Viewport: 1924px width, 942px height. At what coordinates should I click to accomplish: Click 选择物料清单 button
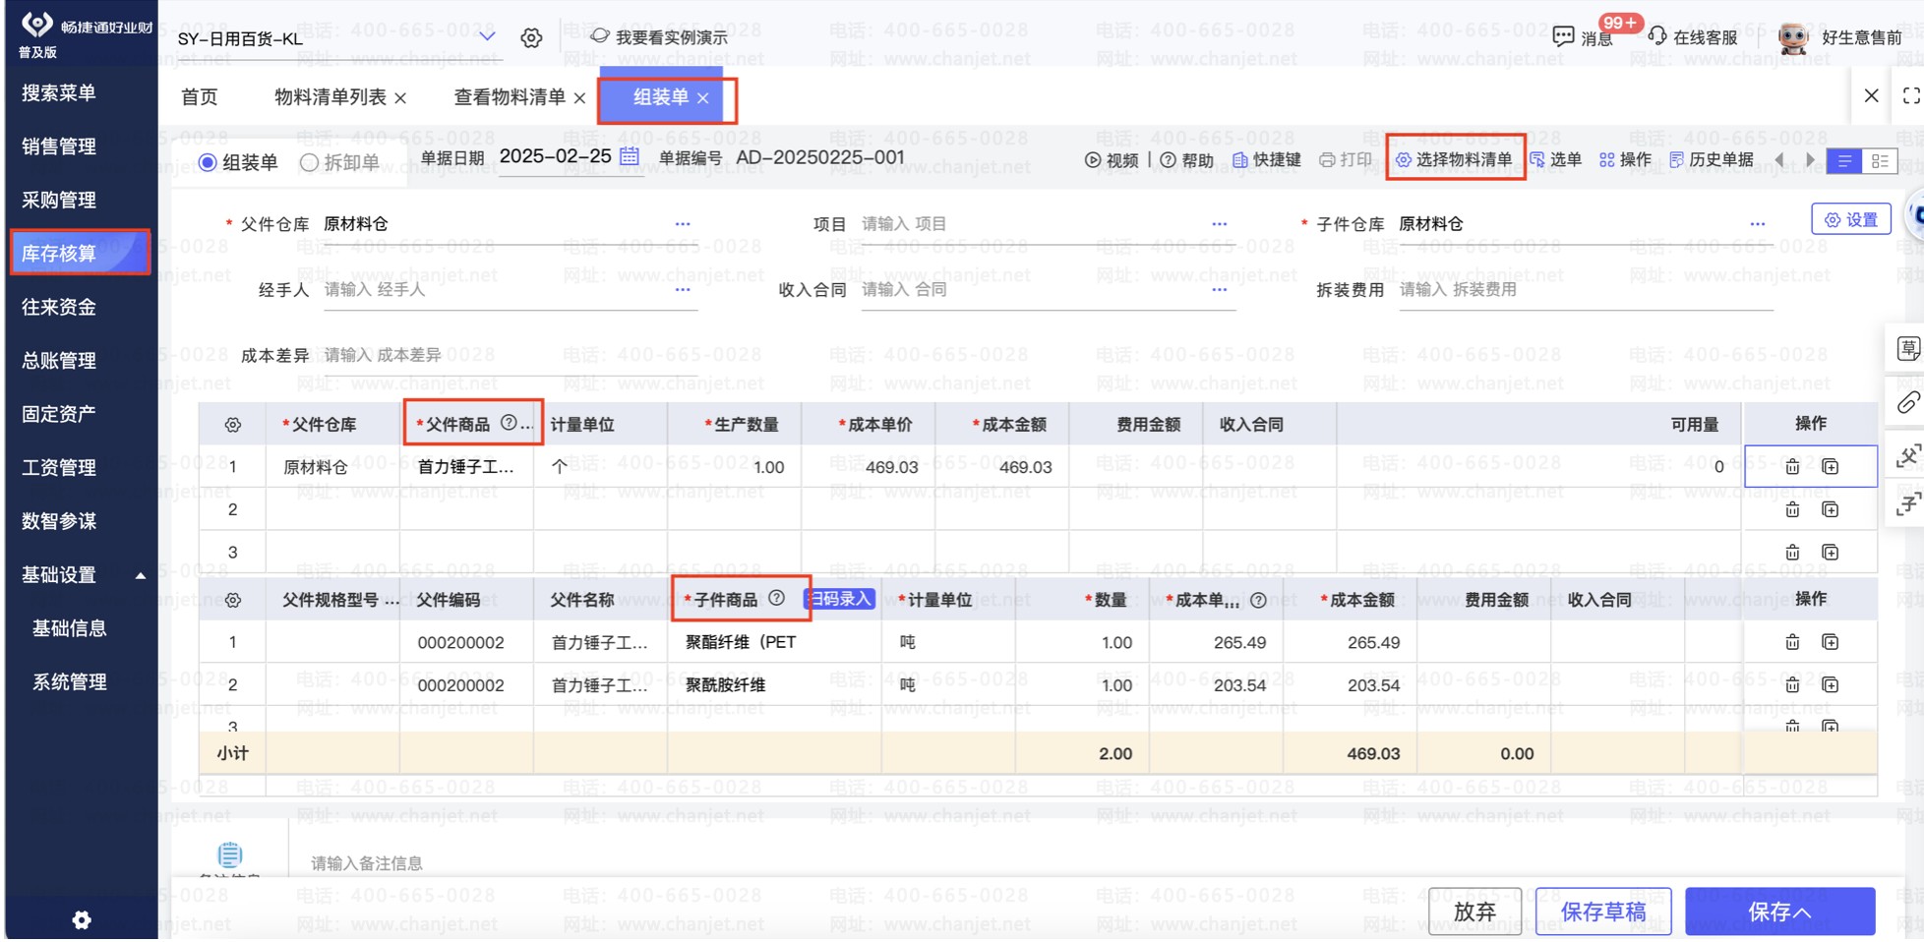pos(1455,159)
